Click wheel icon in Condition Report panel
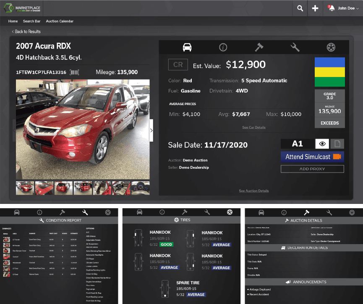 [108, 212]
